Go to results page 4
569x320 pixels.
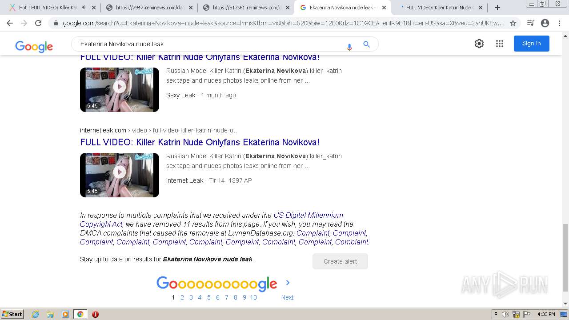(x=200, y=297)
